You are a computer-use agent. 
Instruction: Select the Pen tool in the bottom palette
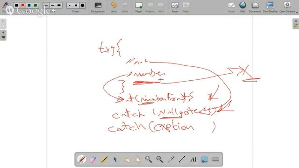tap(82, 159)
